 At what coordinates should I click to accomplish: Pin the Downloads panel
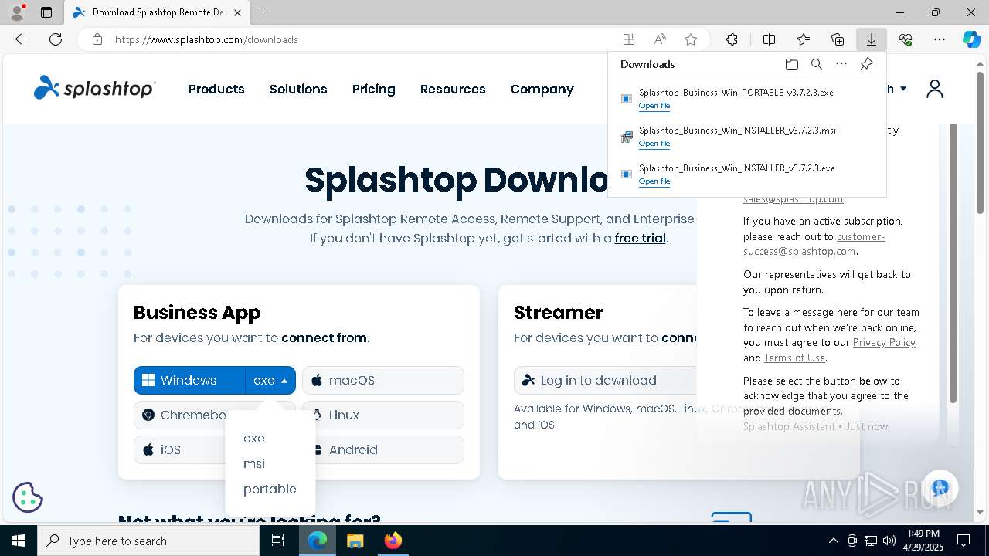(866, 64)
